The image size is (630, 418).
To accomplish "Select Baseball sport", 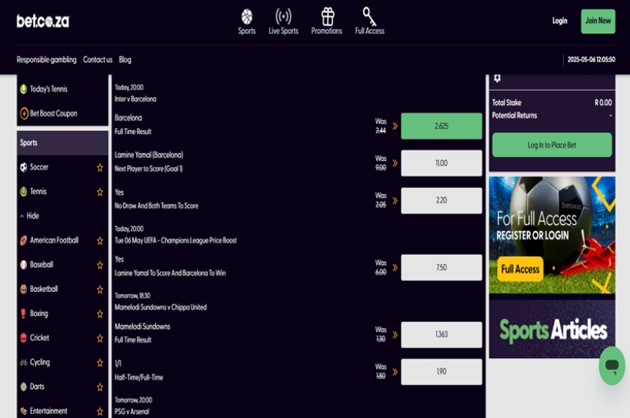I will (42, 265).
